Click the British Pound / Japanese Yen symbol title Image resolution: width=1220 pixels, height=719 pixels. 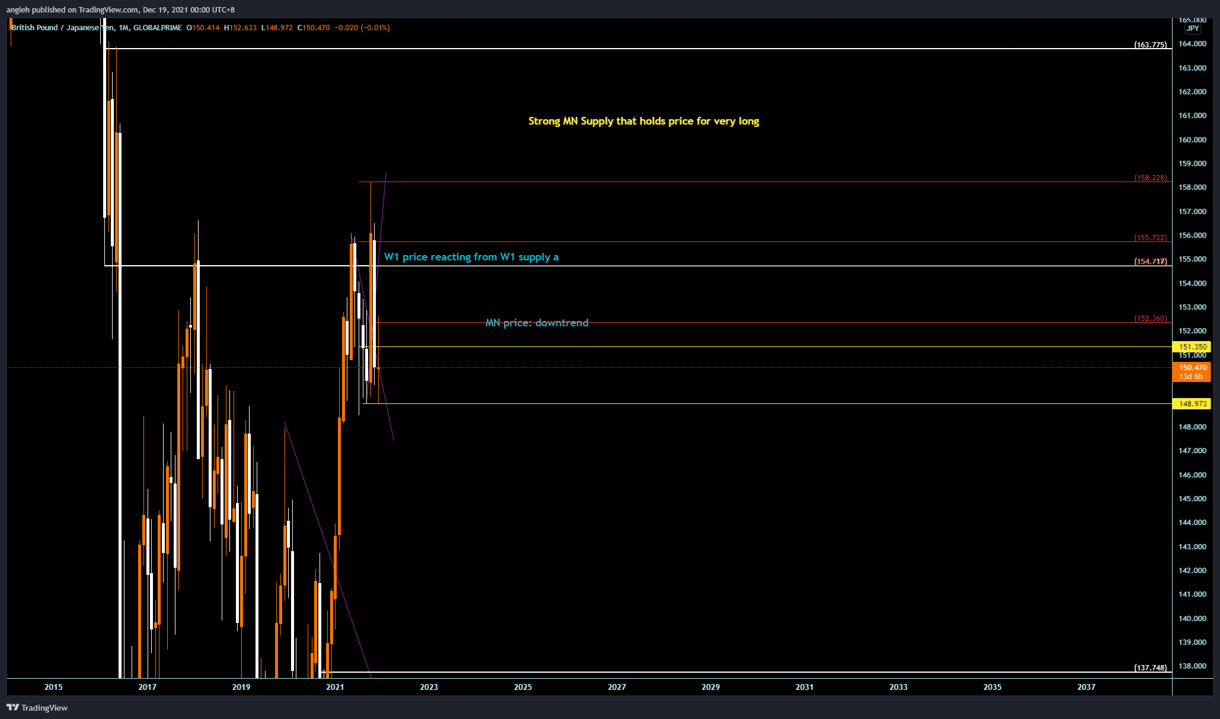[x=62, y=28]
